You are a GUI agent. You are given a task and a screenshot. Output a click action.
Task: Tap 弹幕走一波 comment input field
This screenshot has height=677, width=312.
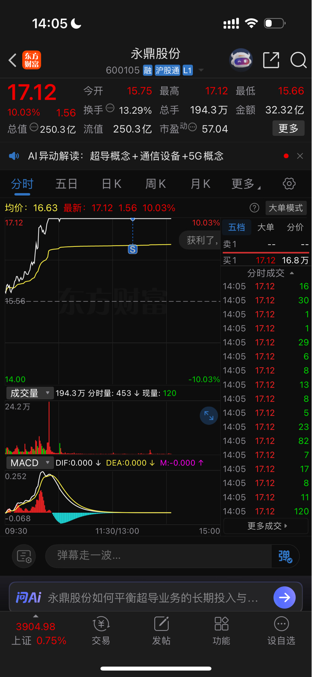click(158, 556)
